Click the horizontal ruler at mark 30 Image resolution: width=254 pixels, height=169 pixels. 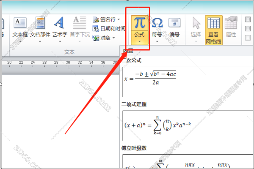[x=68, y=63]
